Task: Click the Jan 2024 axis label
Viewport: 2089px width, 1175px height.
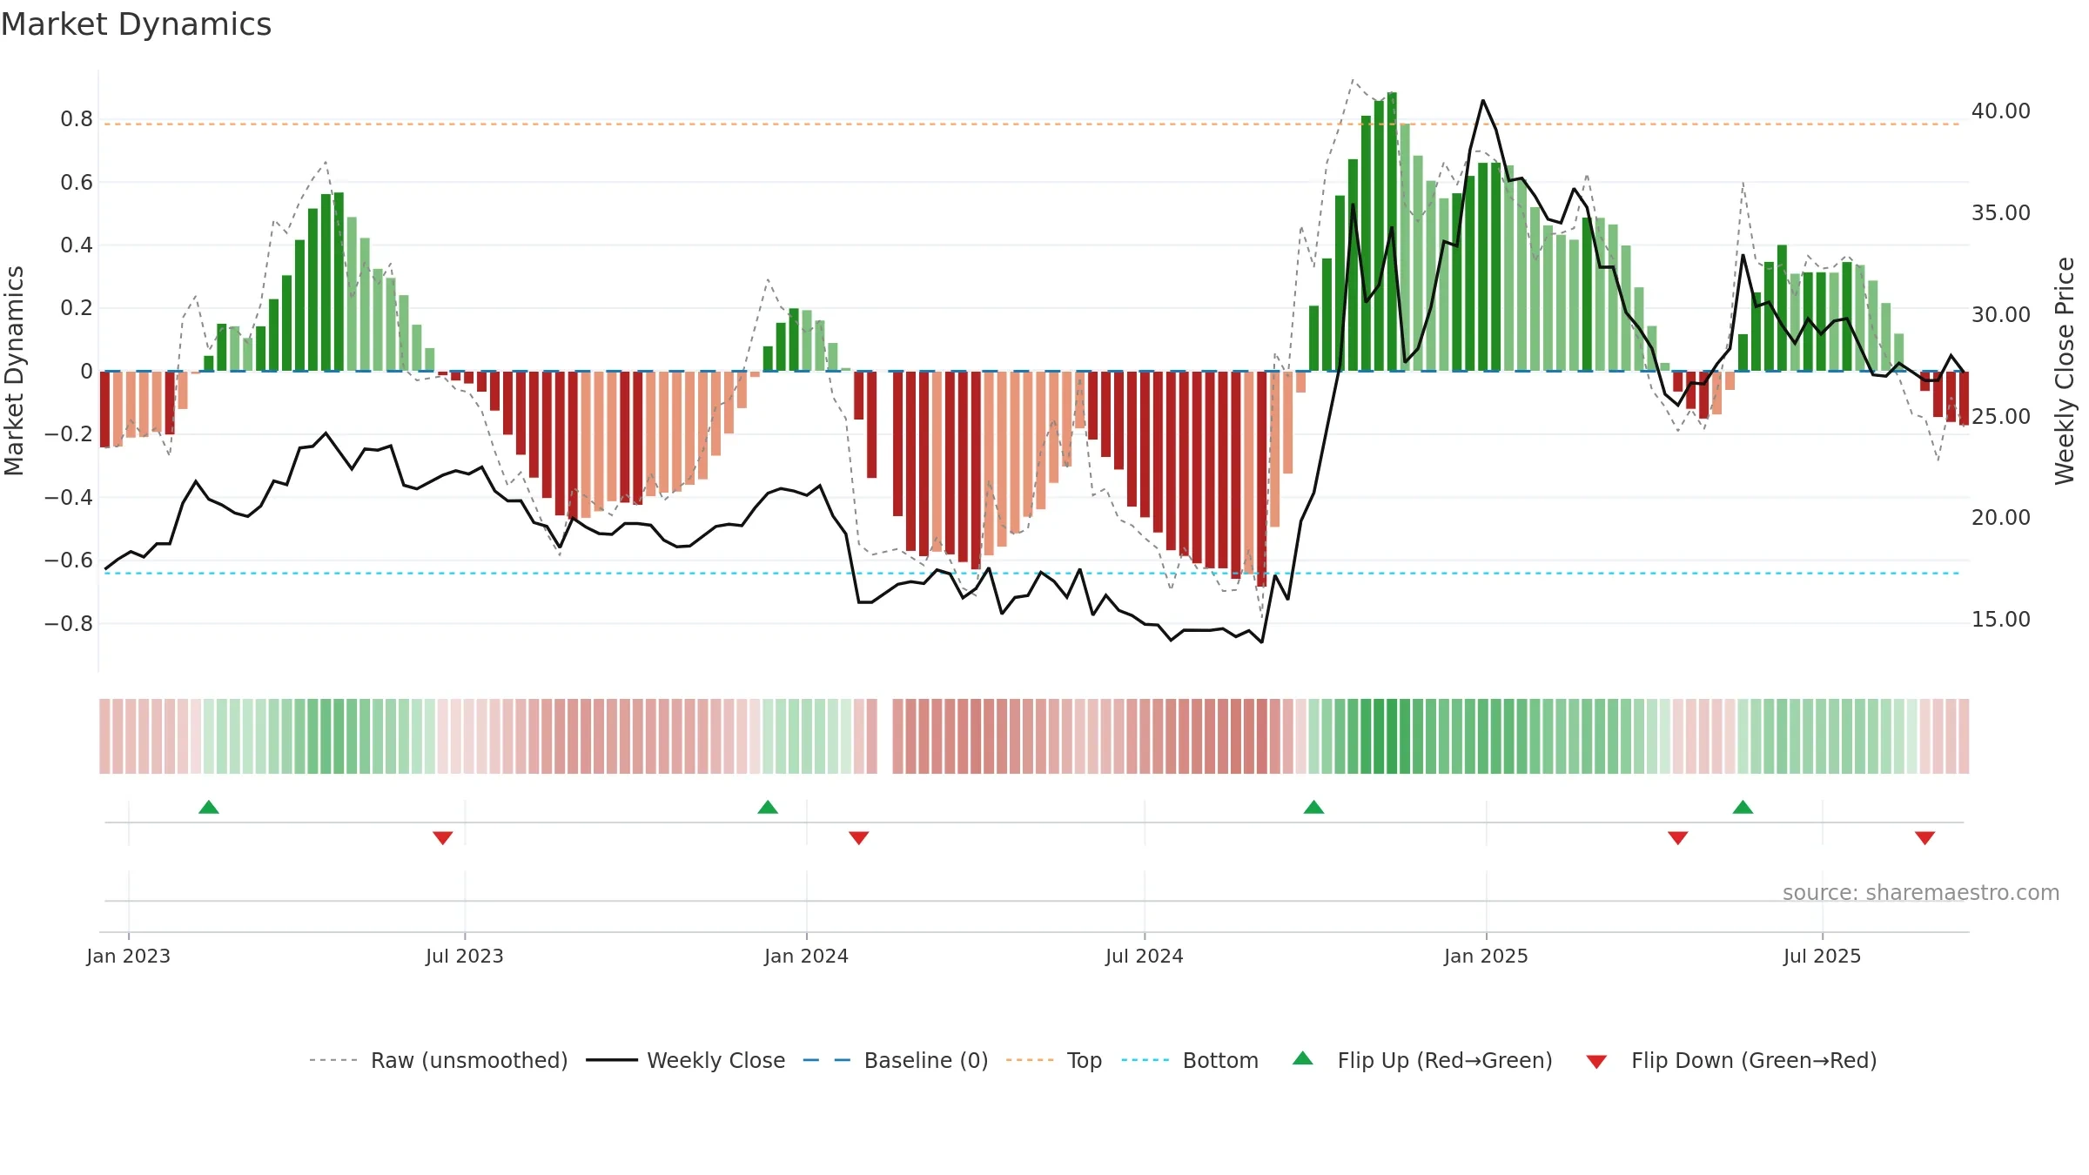Action: tap(807, 956)
